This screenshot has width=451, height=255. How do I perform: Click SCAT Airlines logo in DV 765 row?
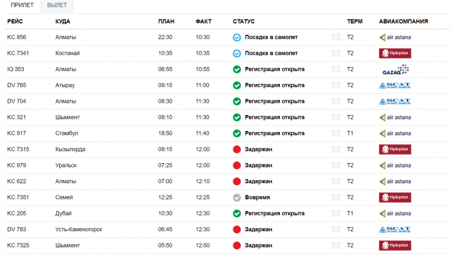[395, 85]
